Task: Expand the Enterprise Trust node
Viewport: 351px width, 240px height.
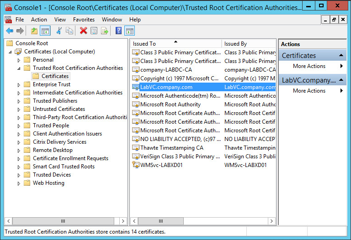Action: (19, 85)
